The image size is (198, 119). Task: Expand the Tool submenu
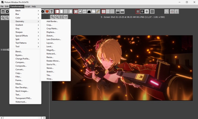[x=25, y=46]
